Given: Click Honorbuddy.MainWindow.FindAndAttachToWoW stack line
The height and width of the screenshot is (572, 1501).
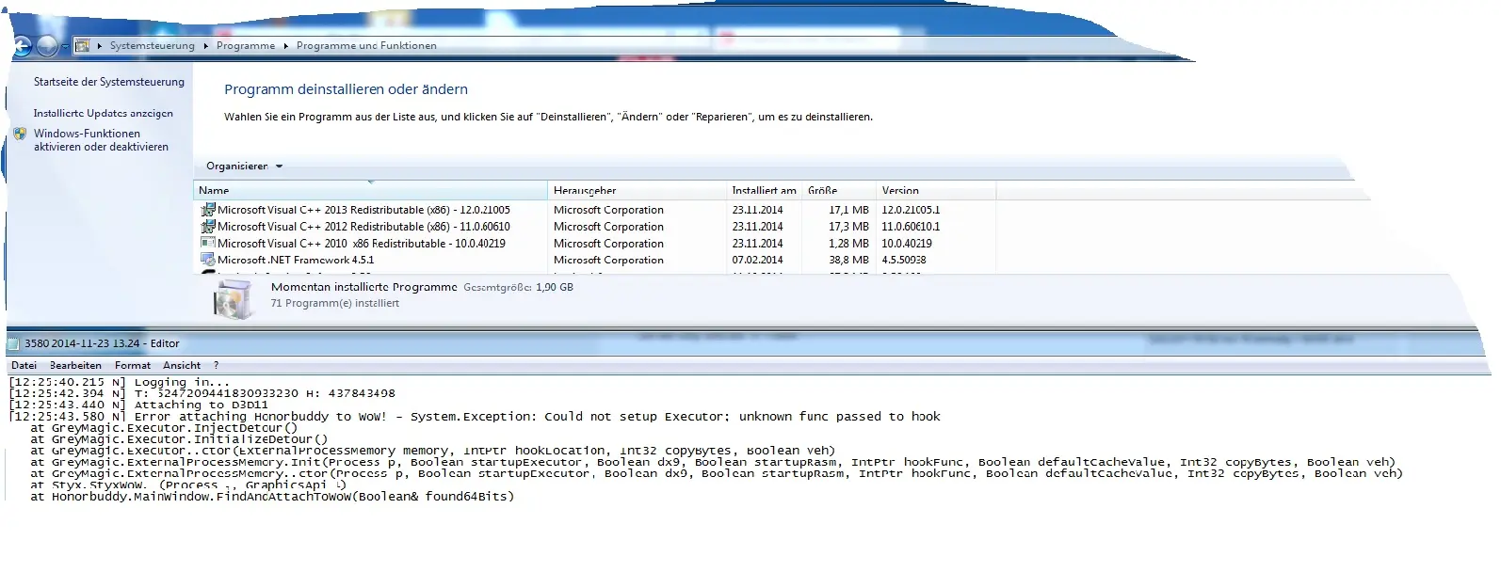Looking at the screenshot, I should [272, 497].
